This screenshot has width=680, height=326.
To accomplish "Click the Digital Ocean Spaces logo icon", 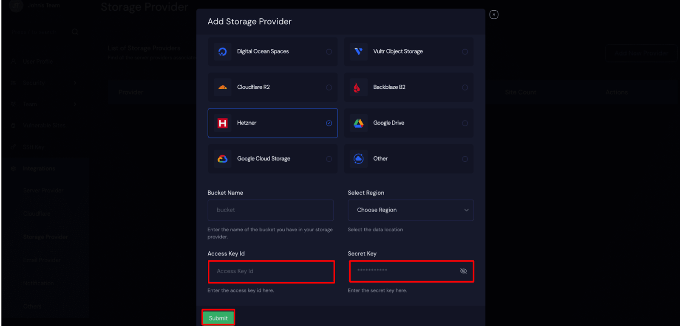I will (222, 52).
